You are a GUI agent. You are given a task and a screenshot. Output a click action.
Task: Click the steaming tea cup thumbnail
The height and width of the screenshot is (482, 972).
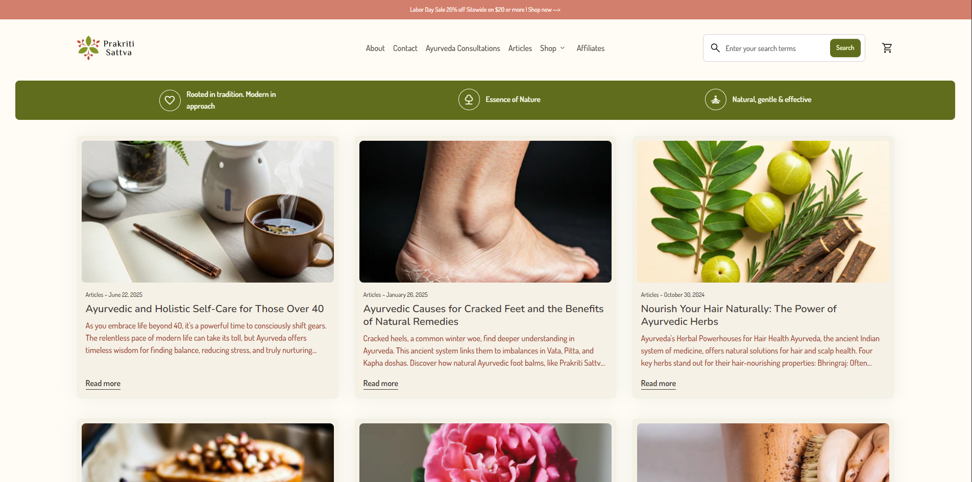(x=208, y=212)
